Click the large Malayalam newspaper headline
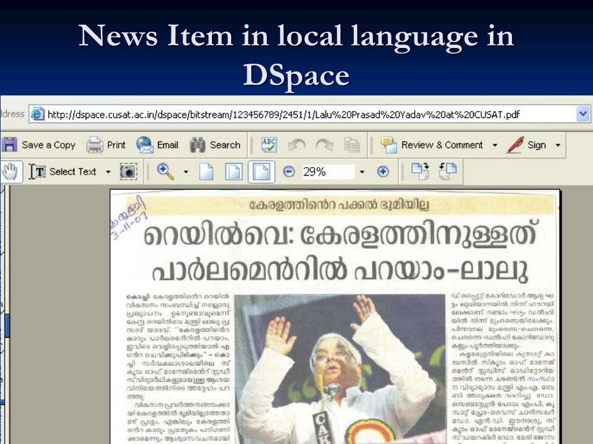593x444 pixels. tap(339, 251)
